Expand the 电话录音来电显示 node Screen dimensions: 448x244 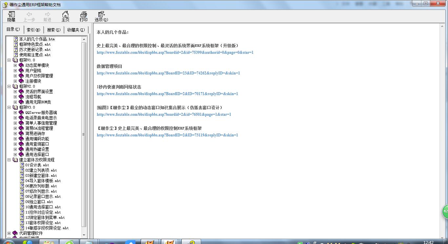click(x=15, y=118)
